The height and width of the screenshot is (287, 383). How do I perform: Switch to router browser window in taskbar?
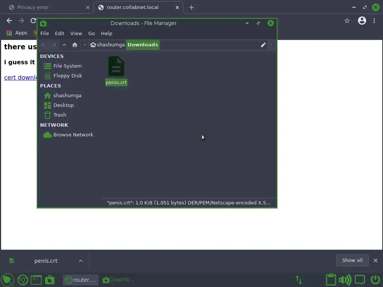(81, 280)
